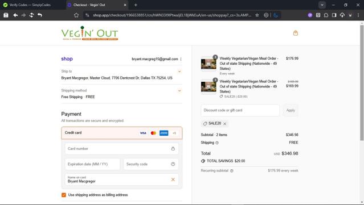The height and width of the screenshot is (205, 364).
Task: Open account options menu next to email
Action: [181, 59]
